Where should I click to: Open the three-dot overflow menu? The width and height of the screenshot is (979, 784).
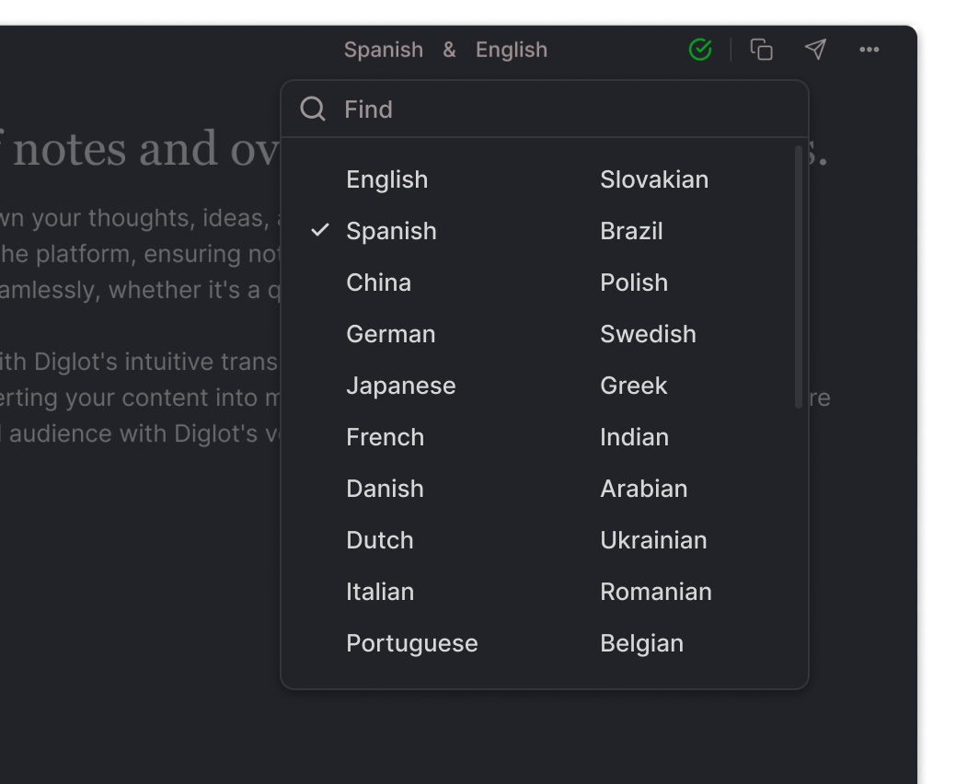pos(869,50)
